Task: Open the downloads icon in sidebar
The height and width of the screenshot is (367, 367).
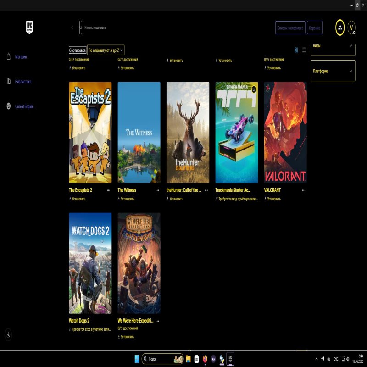Action: coord(8,335)
